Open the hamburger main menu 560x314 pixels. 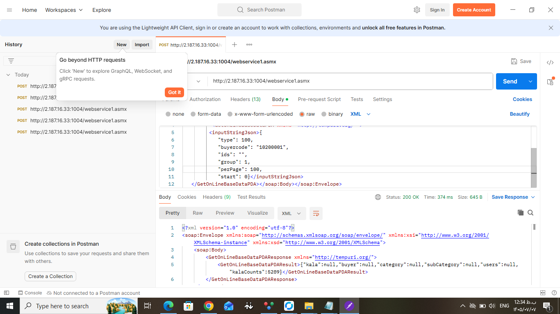point(9,10)
